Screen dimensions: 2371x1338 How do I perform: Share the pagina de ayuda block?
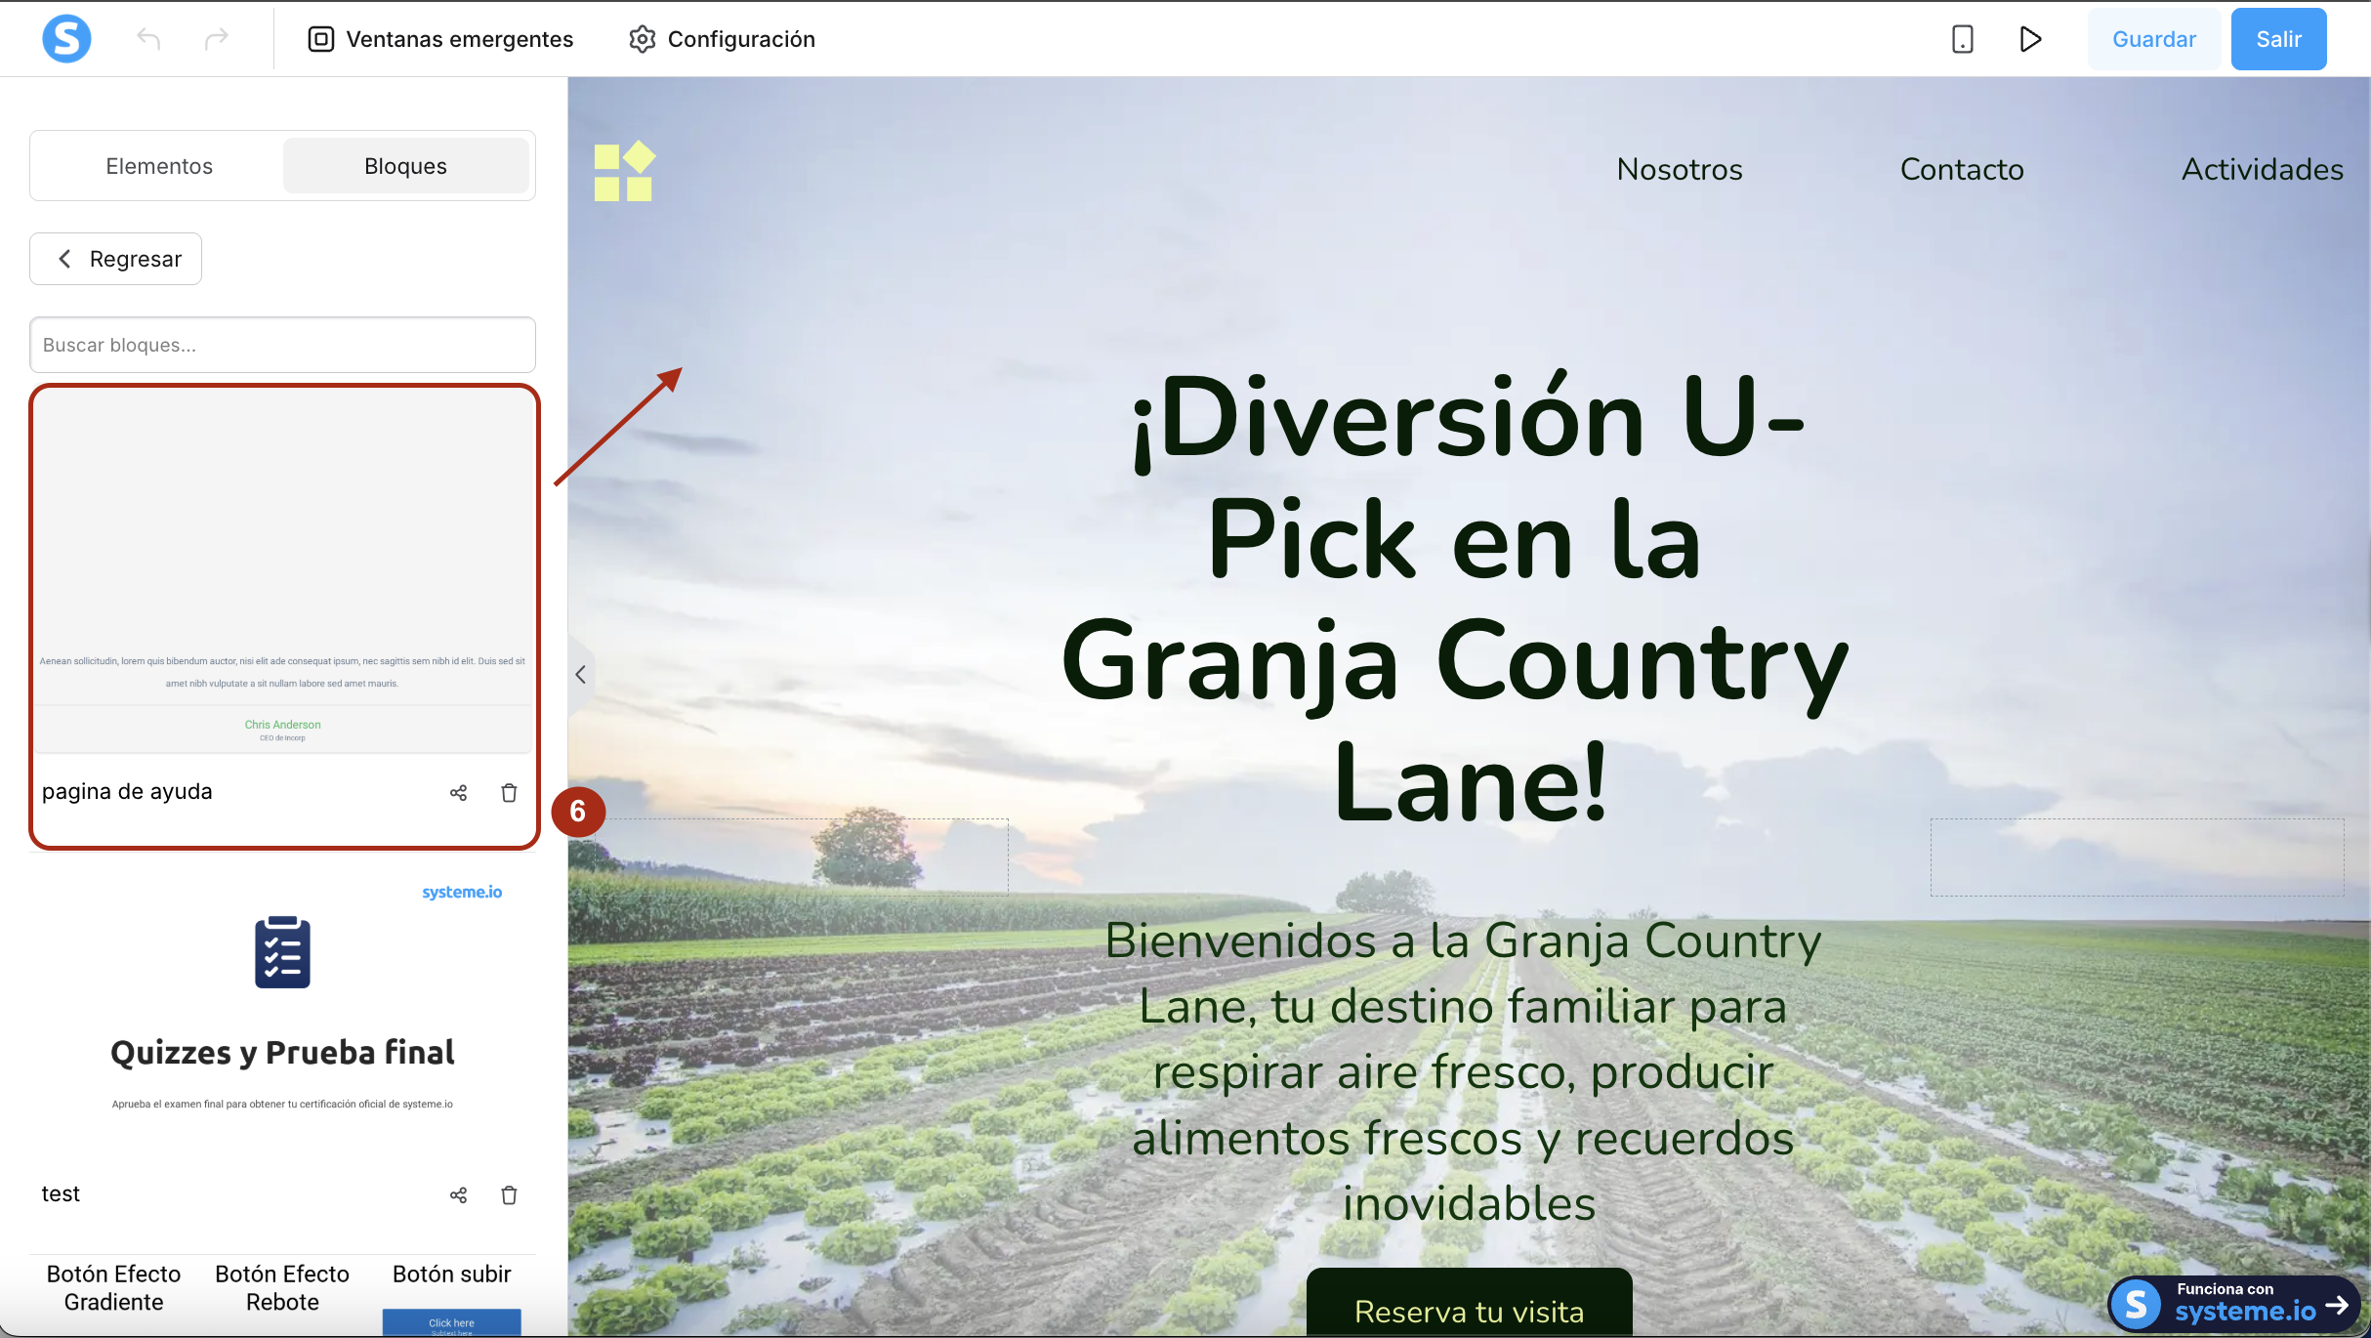click(x=458, y=793)
